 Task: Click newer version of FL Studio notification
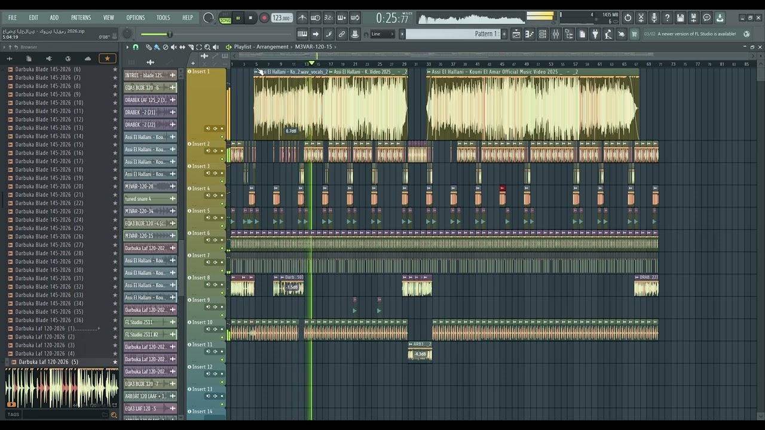point(697,34)
